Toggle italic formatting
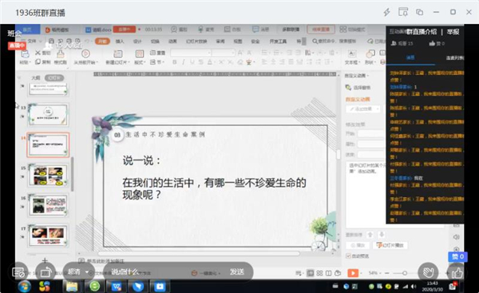Screen dimensions: 479x293 184,62
